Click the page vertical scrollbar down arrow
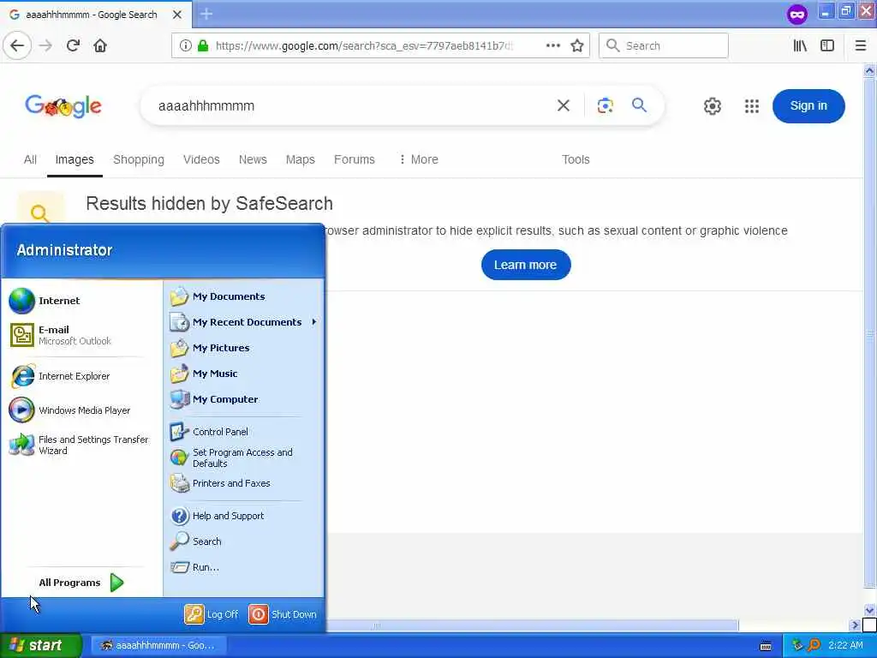 point(869,610)
